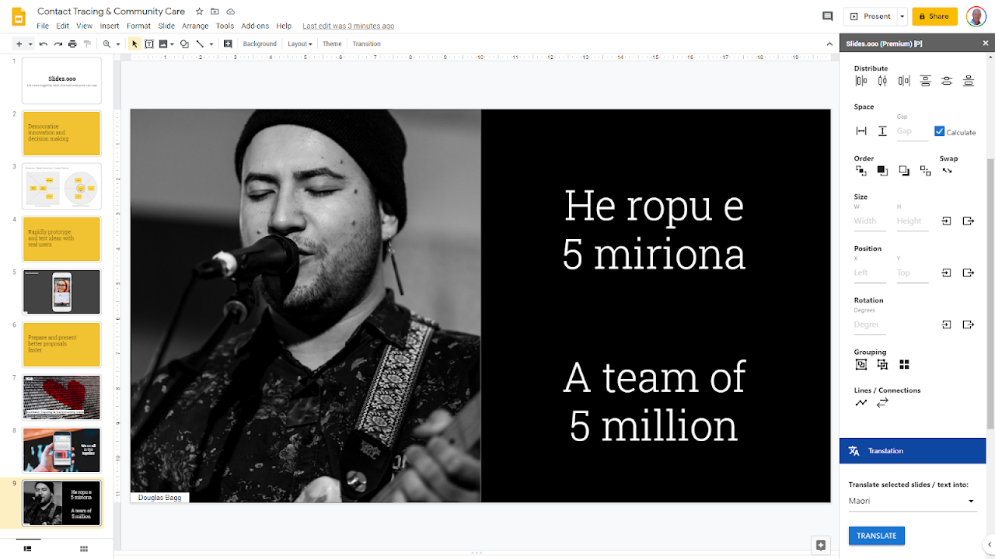Click the shape tool icon
Image resolution: width=995 pixels, height=559 pixels.
[184, 44]
